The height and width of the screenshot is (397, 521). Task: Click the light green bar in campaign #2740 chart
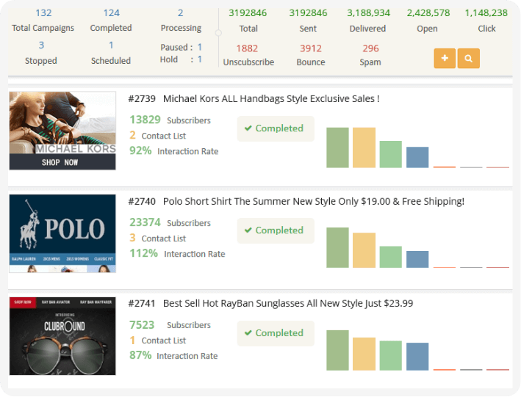[391, 257]
